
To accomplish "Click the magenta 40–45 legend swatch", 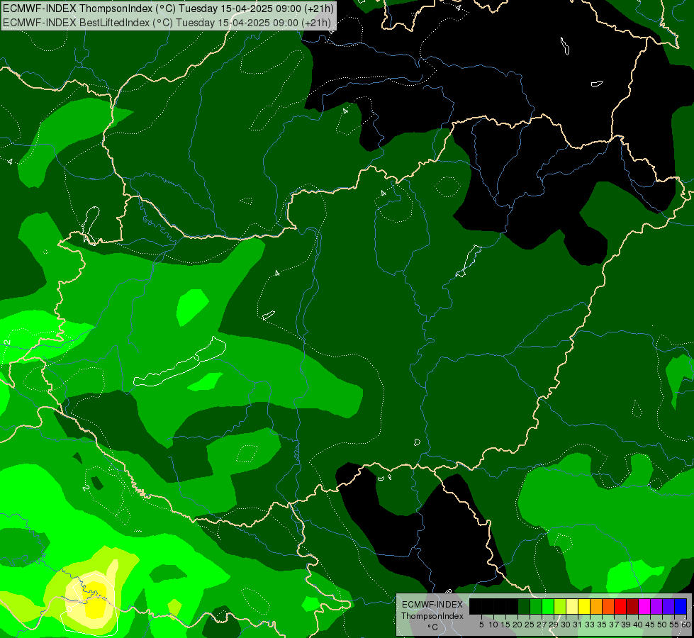I will [644, 606].
